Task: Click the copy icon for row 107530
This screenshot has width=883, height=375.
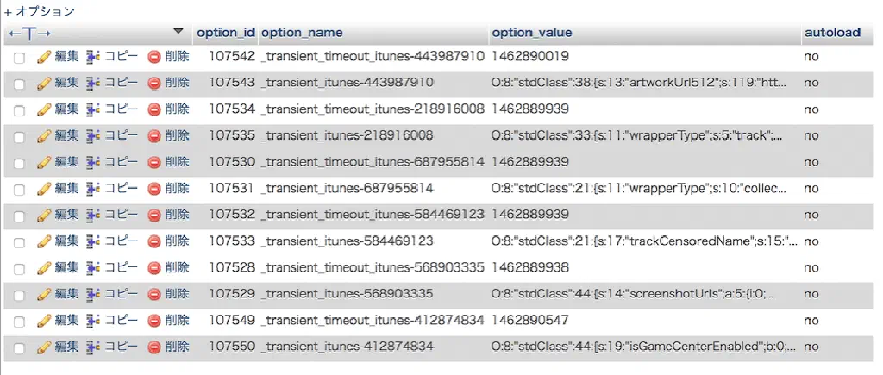Action: 93,162
